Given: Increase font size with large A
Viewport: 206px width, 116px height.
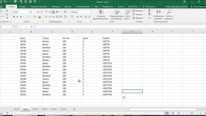Looking at the screenshot, I should 38,12.
